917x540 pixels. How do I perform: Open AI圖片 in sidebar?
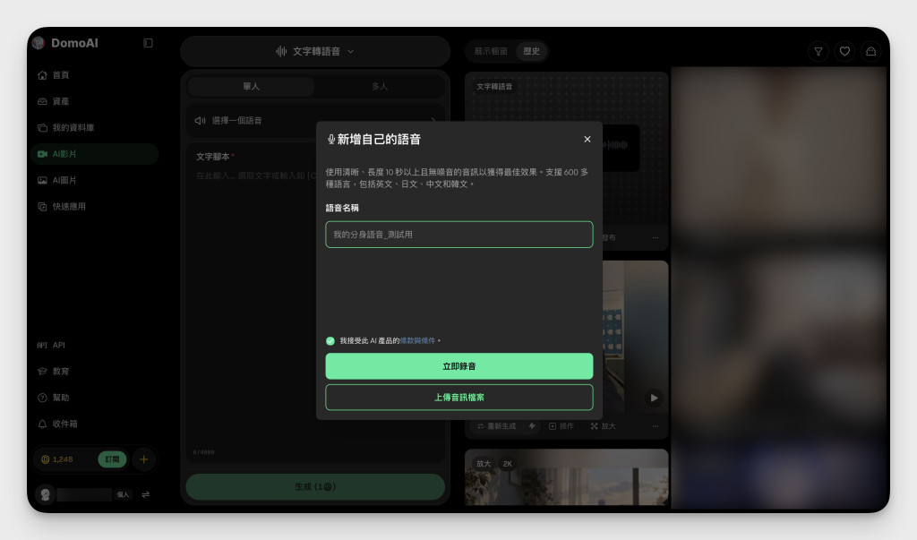click(x=93, y=180)
